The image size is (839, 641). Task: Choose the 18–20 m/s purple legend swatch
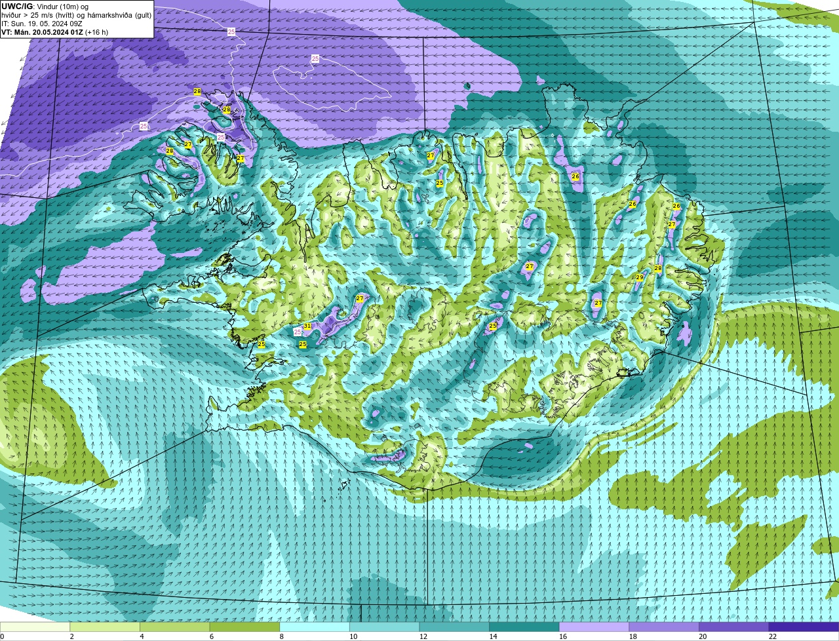664,627
